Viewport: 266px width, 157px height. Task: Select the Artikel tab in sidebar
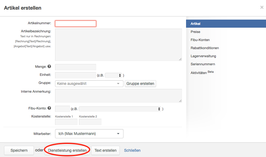pyautogui.click(x=226, y=24)
